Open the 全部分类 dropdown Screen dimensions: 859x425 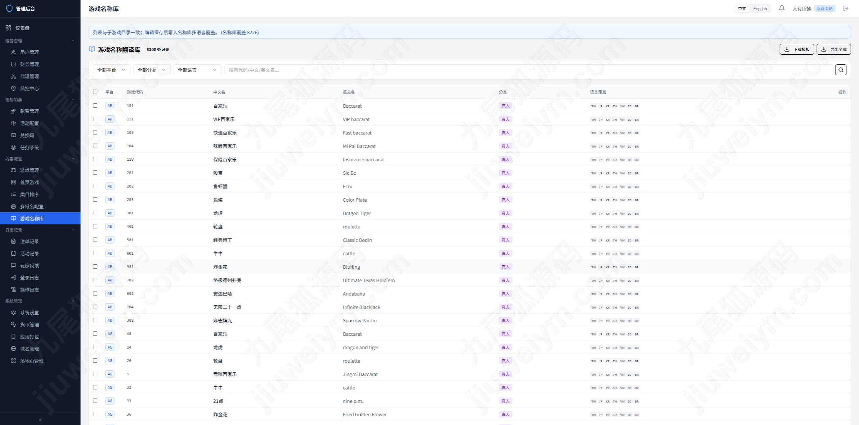[152, 70]
